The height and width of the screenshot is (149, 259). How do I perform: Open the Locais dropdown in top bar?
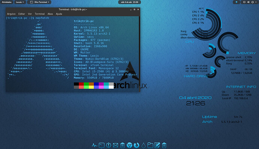pos(20,2)
